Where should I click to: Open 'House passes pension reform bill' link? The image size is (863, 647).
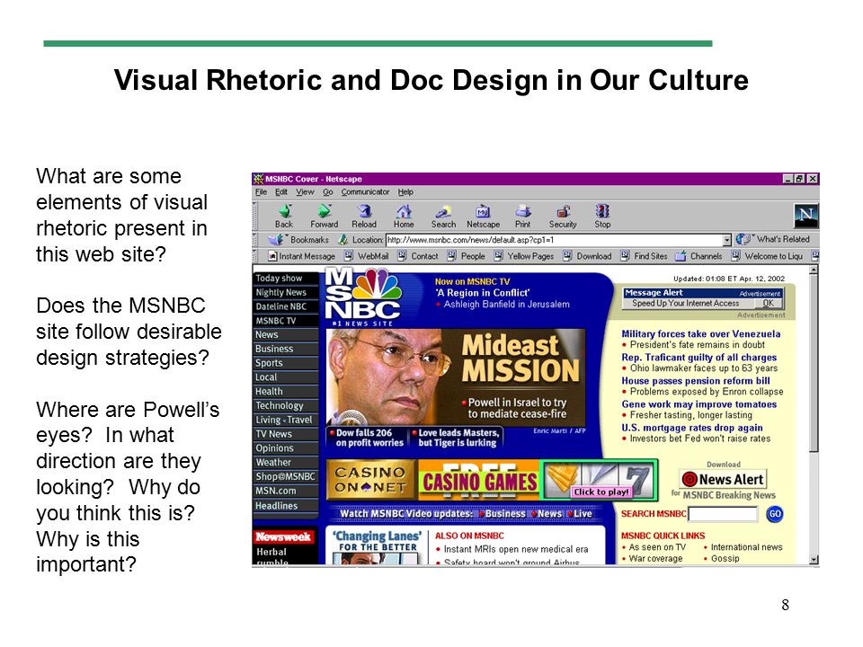click(696, 381)
